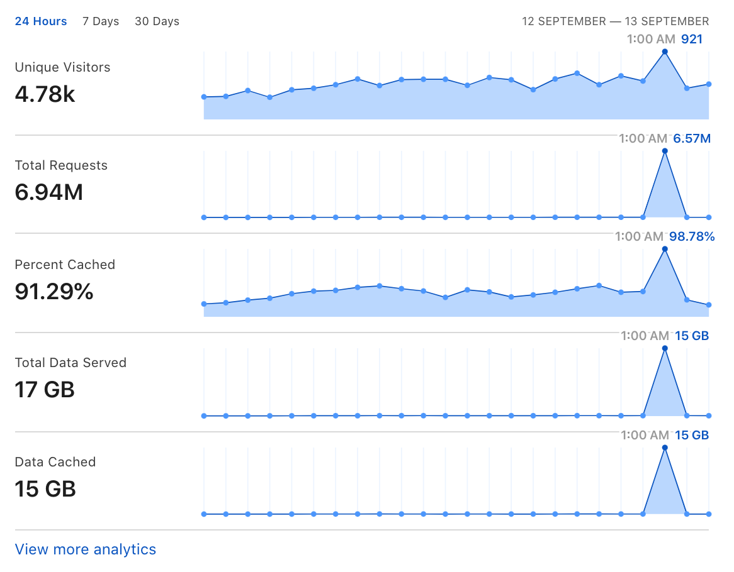Click the 921 peak point on Unique Visitors chart
734x572 pixels.
click(665, 52)
